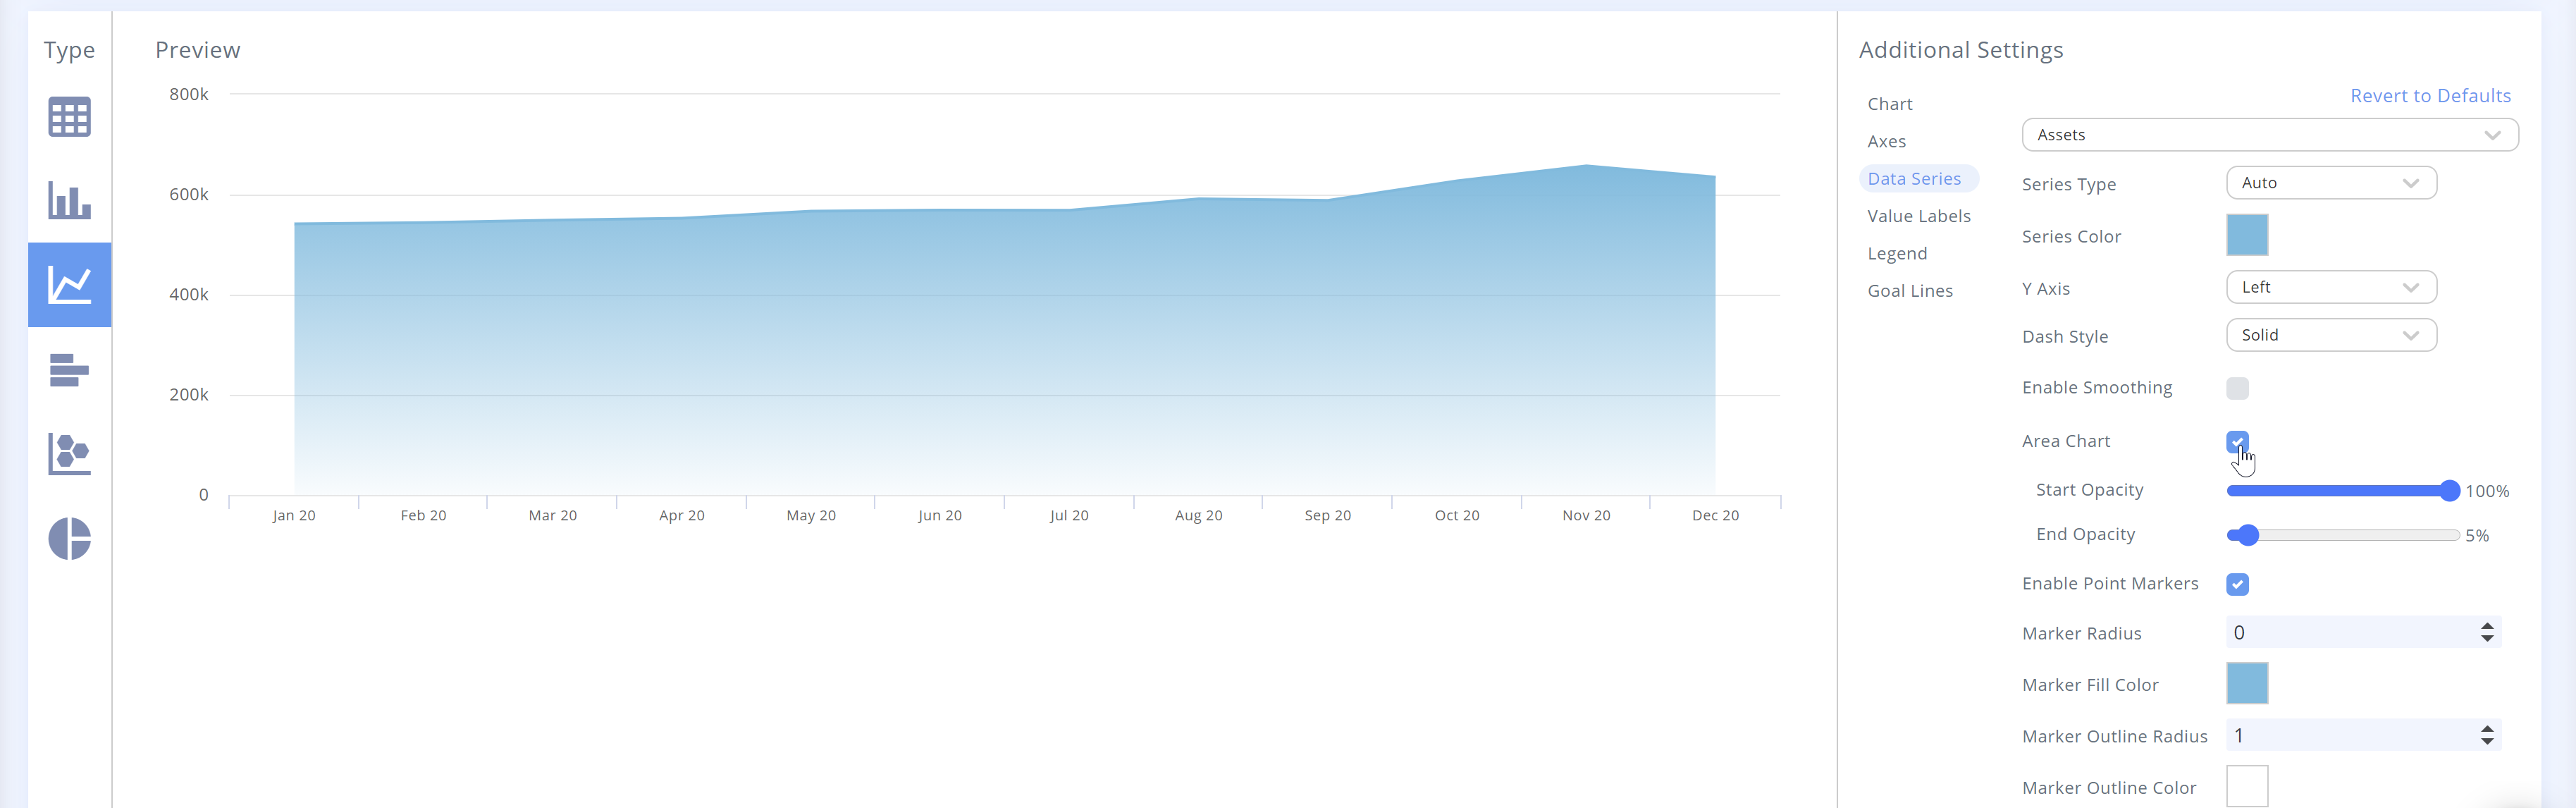The width and height of the screenshot is (2576, 808).
Task: Open the Marker Fill Color swatch
Action: click(2246, 683)
